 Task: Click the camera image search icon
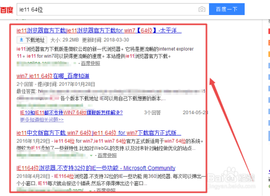click(x=202, y=9)
